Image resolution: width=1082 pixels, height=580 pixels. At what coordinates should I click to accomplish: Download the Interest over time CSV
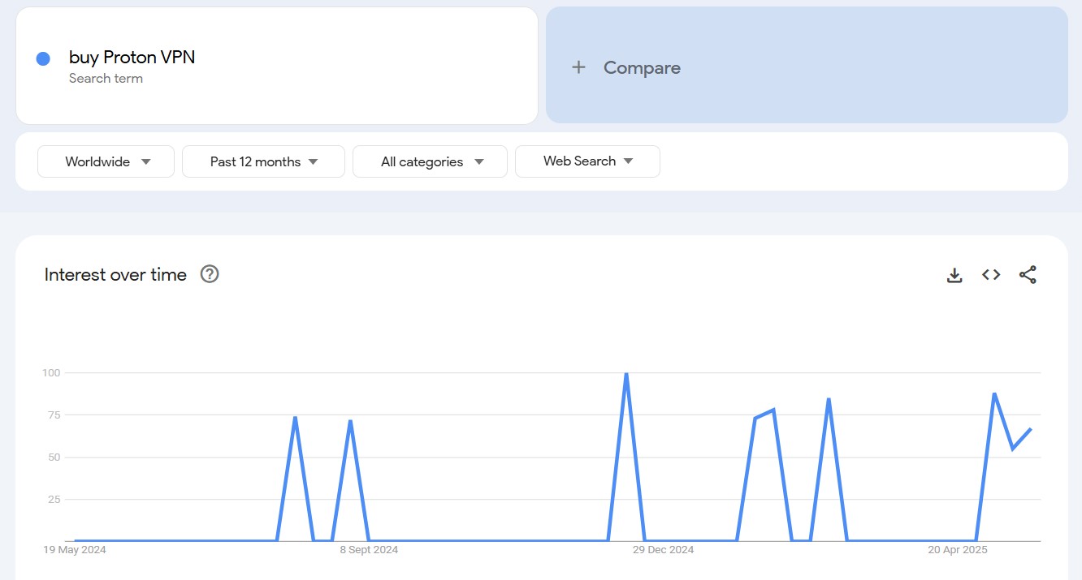point(954,275)
